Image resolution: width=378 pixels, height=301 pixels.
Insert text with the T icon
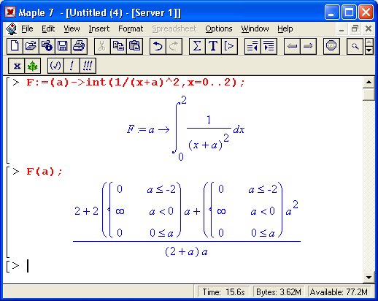(x=213, y=46)
